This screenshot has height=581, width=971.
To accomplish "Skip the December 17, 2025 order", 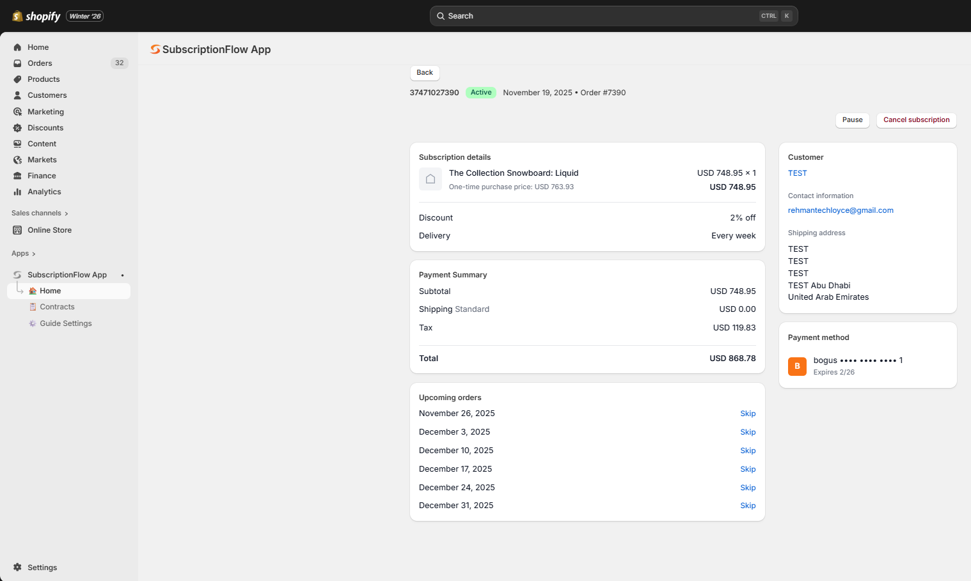I will pyautogui.click(x=748, y=469).
